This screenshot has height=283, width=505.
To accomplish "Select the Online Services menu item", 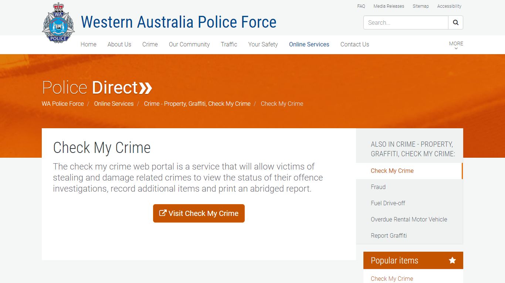I will (309, 44).
